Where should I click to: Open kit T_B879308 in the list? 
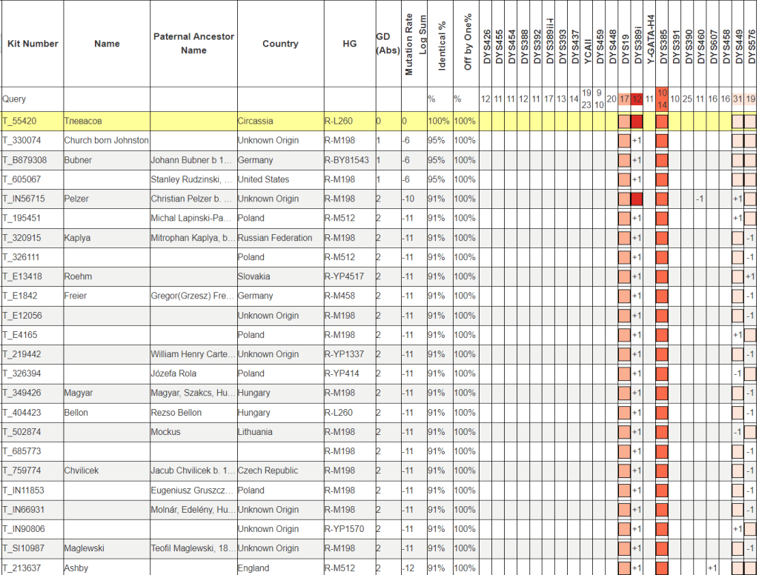pyautogui.click(x=24, y=160)
